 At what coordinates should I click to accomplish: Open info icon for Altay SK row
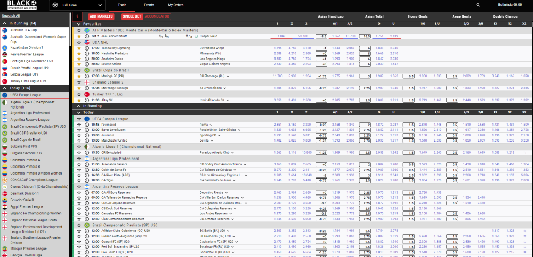click(87, 100)
